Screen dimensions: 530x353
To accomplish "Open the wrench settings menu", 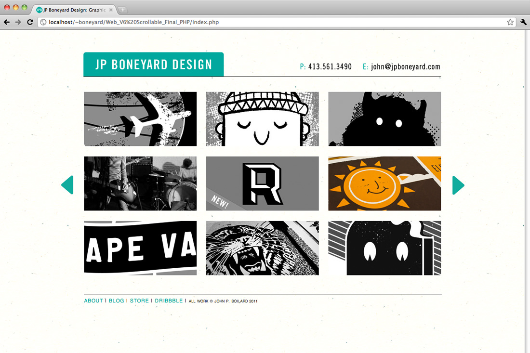I will click(x=523, y=22).
